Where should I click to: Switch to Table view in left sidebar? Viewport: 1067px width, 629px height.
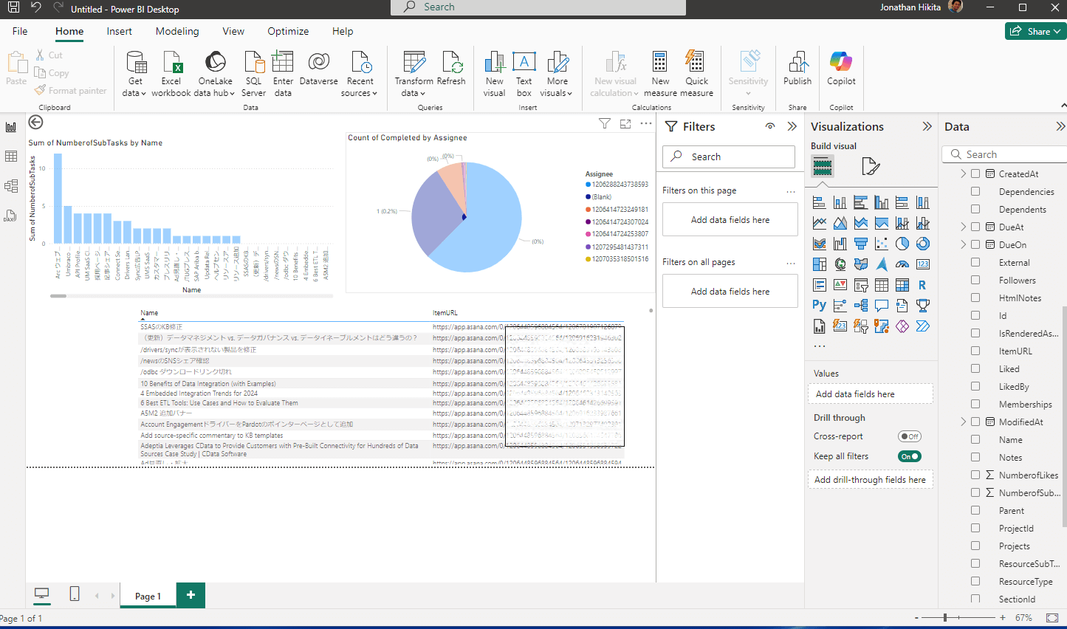11,157
